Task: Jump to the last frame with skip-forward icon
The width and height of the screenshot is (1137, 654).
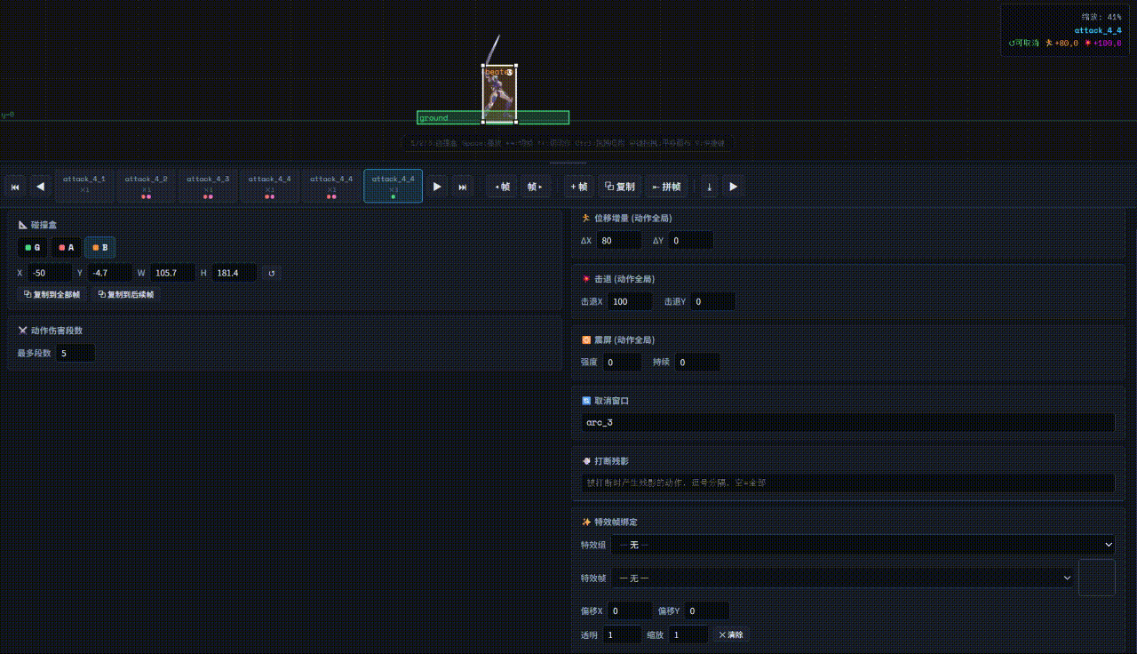Action: coord(463,187)
